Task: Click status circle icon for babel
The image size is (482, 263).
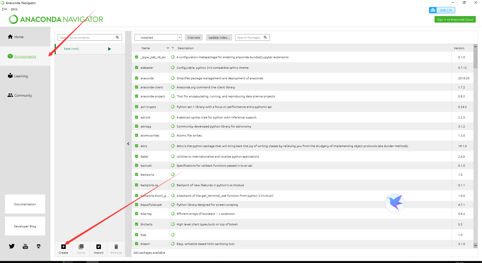Action: 173,156
